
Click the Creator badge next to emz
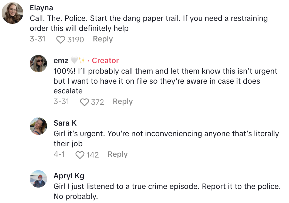point(105,61)
